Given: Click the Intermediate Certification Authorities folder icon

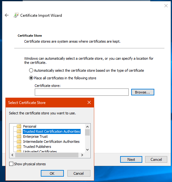Looking at the screenshot, I should pyautogui.click(x=19, y=142).
